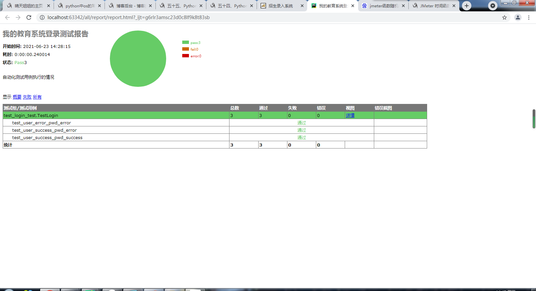Click 通过 result for test_user_error_pwd_error

pos(301,123)
